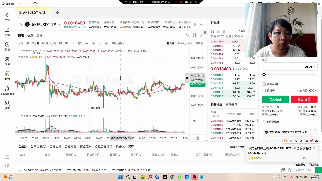Viewport: 322px width, 181px height.
Task: Open the more options dots beside 市场异动
Action: (x=253, y=104)
